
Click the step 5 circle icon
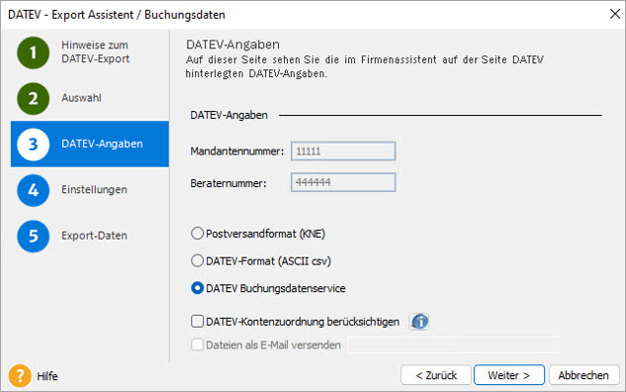tap(34, 237)
